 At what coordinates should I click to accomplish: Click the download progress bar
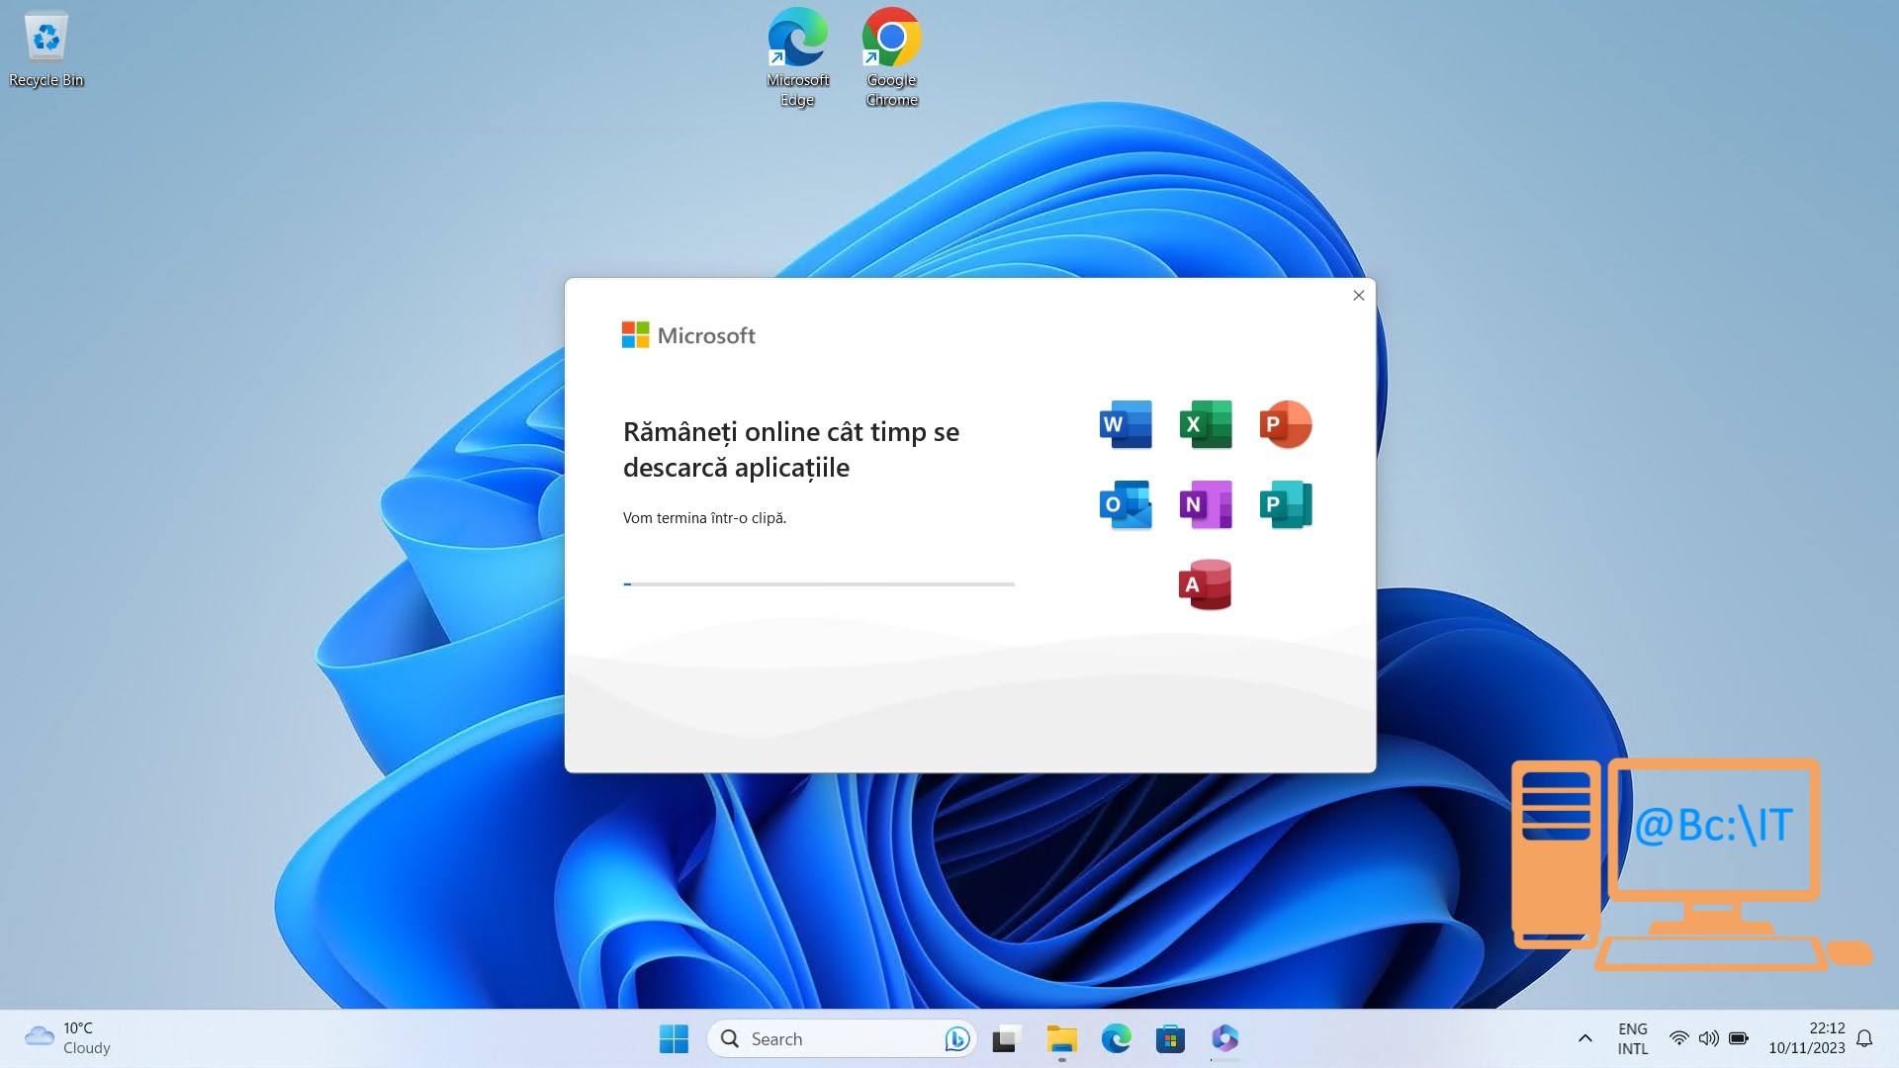point(819,584)
